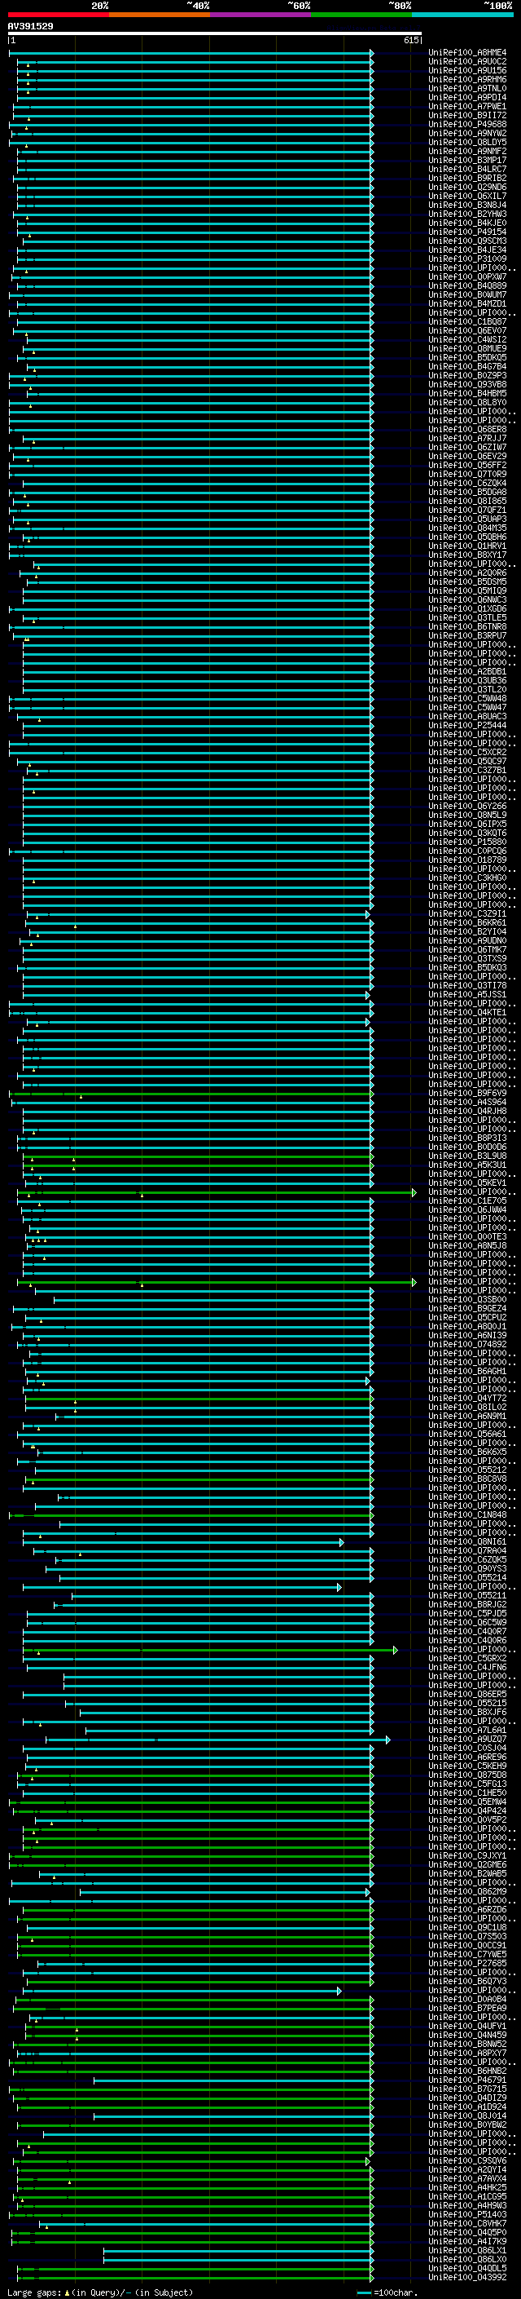Click the UniRef100_C4WSI2 label
This screenshot has height=2299, width=521.
(466, 340)
